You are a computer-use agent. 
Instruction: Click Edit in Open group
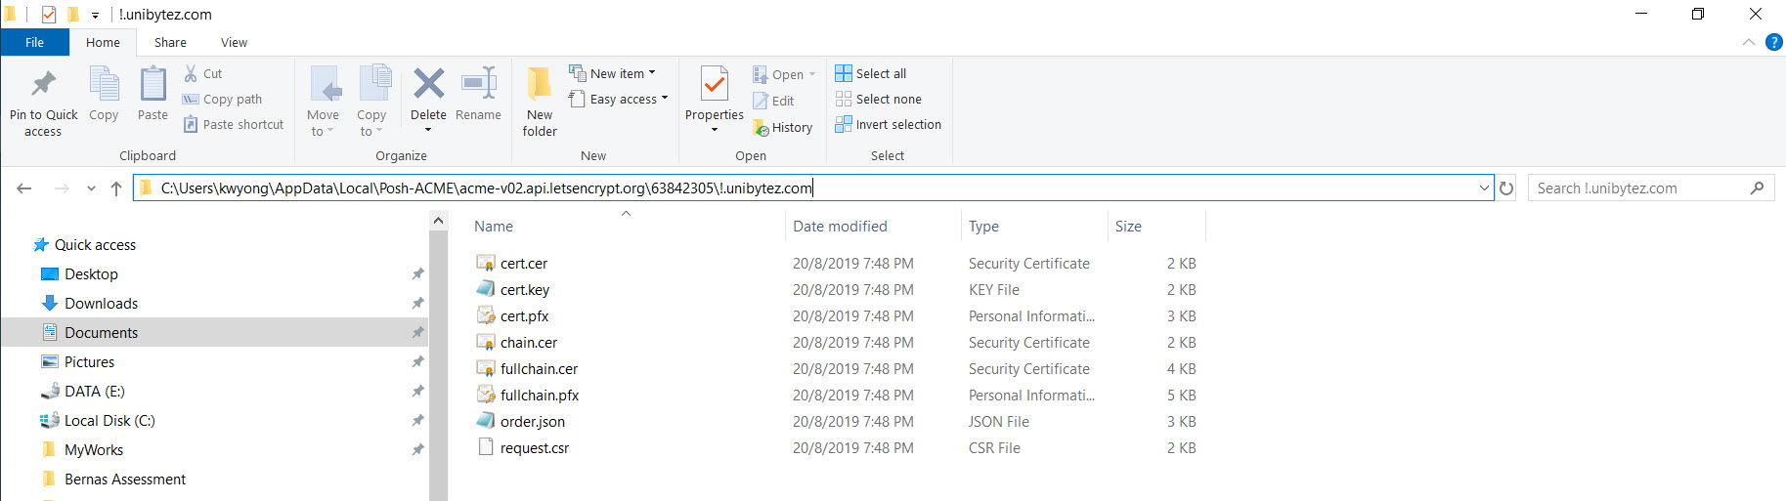pos(773,101)
